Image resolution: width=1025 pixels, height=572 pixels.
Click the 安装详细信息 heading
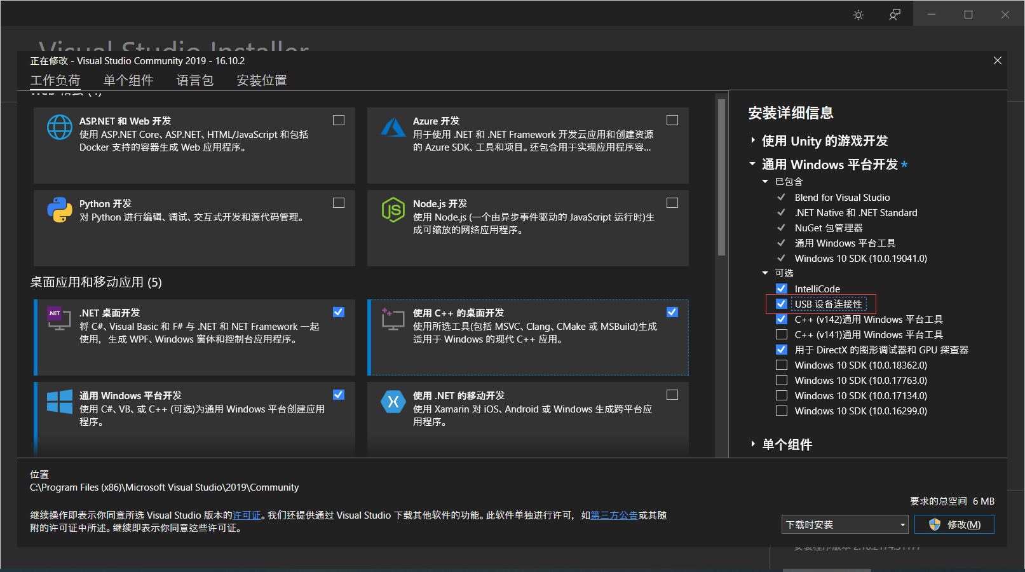click(x=791, y=113)
